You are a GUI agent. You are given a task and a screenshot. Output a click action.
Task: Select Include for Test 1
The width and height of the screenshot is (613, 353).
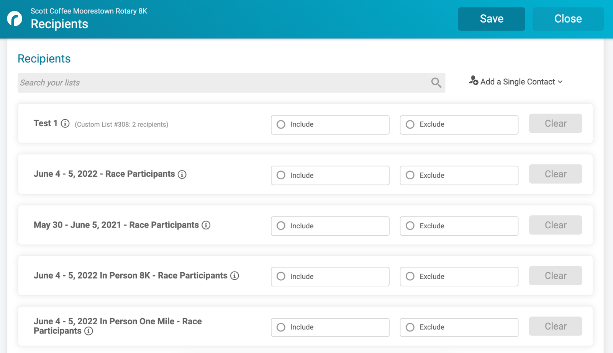330,125
